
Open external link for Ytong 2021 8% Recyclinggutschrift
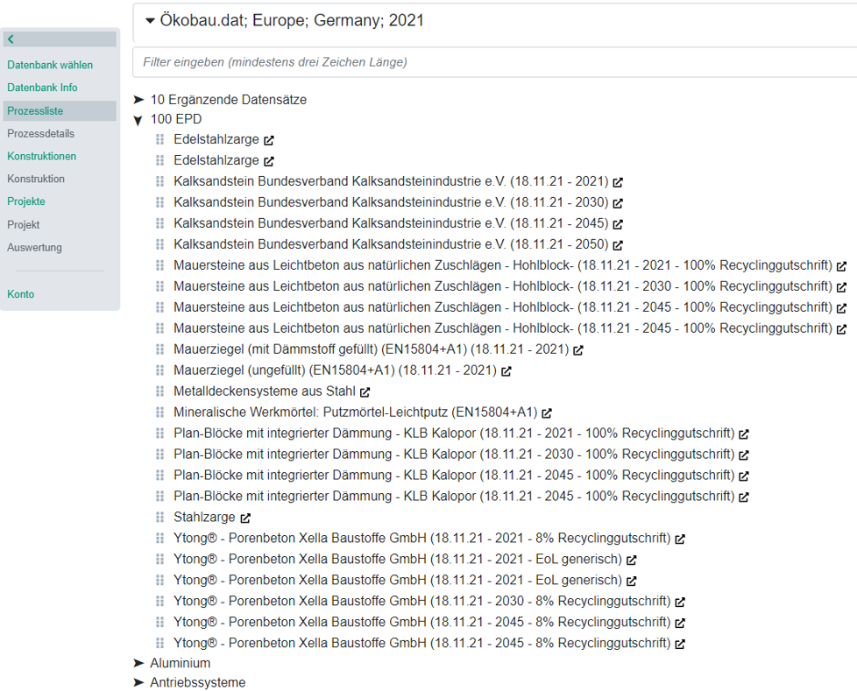point(680,539)
